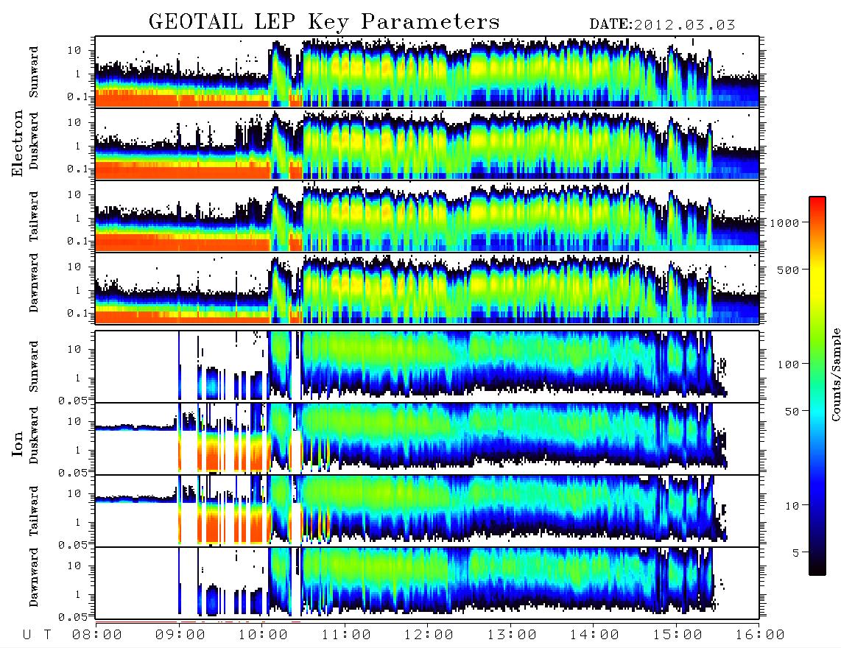The width and height of the screenshot is (841, 648).
Task: Click the "1000" colorbar tick value
Action: pyautogui.click(x=784, y=222)
